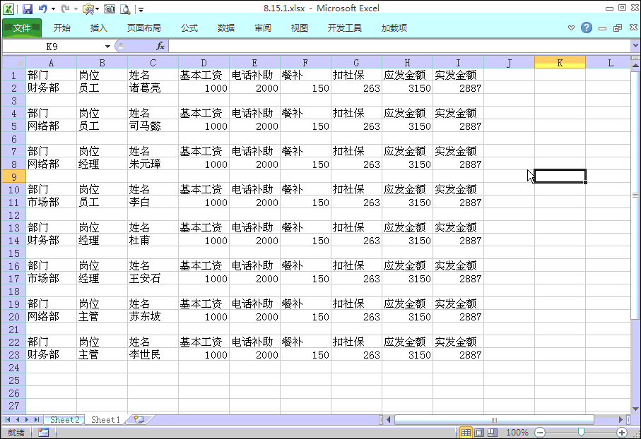The image size is (641, 439).
Task: Click the Insert Worksheet tab icon
Action: point(139,419)
